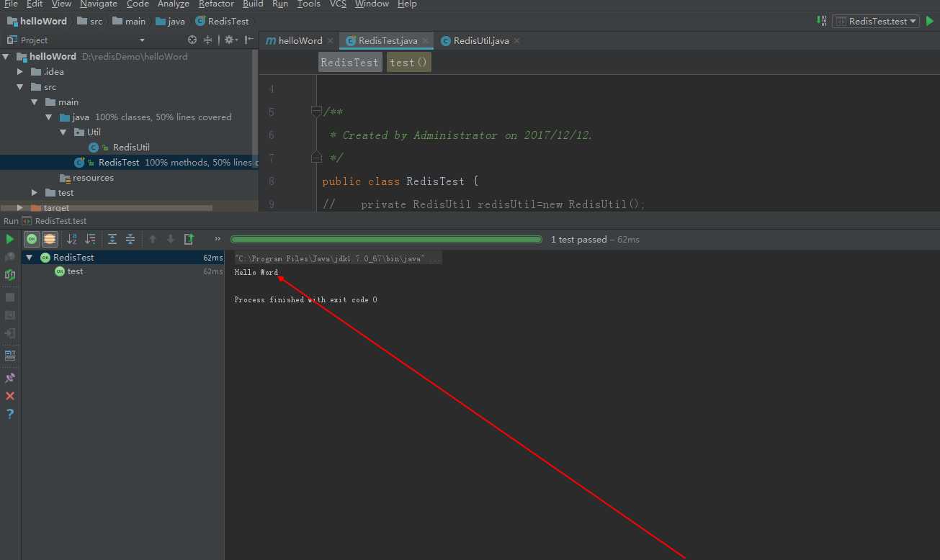940x560 pixels.
Task: Switch to the helloWord editor tab
Action: tap(300, 40)
